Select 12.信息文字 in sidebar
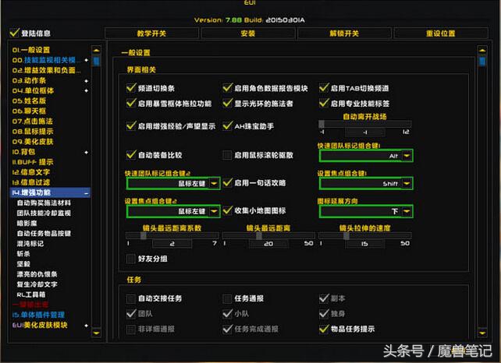 [x=31, y=172]
